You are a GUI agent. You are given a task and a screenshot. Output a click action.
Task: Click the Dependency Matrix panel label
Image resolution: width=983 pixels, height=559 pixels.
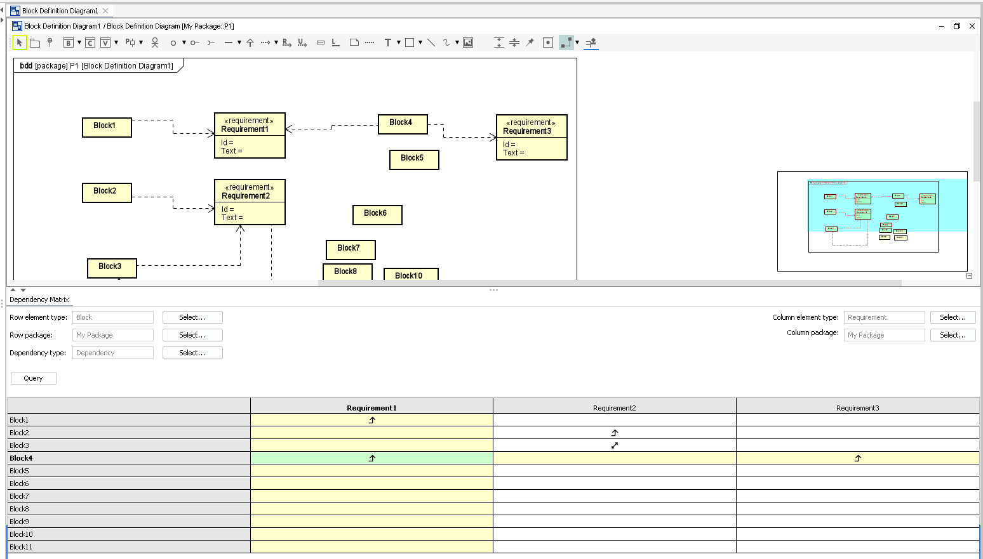tap(39, 299)
